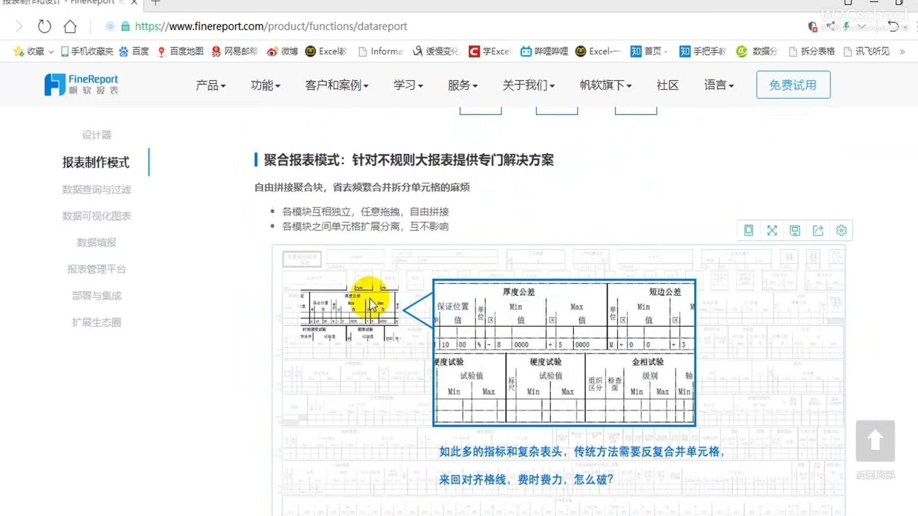
Task: Open the 缓慢变化 bookmark
Action: [x=436, y=51]
